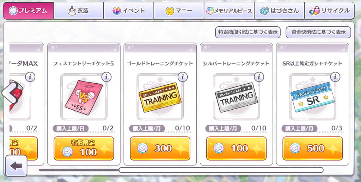This screenshot has height=182, width=361.
Task: Open 特定商取引法に基づく表示
Action: (x=248, y=32)
